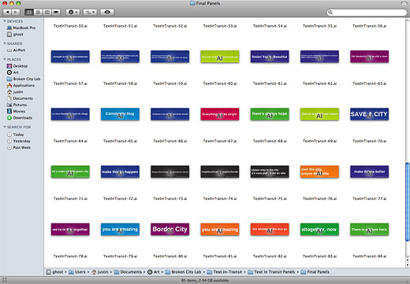Go forward with the Forward arrow button
Screen dimensions: 410x284
tap(16, 12)
